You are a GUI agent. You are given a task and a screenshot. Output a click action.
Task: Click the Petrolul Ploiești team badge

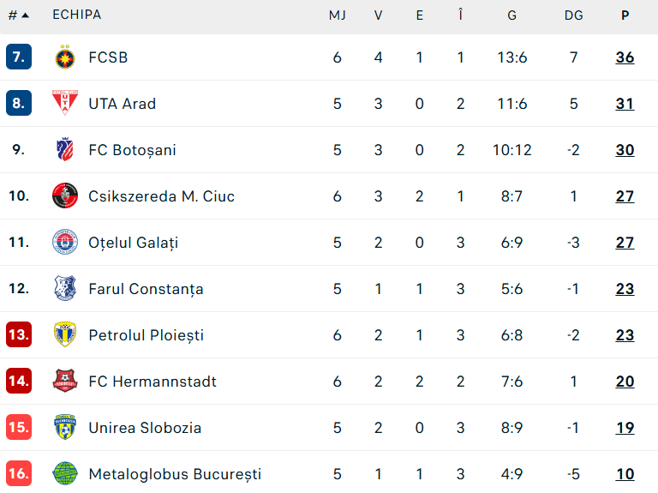[x=64, y=335]
